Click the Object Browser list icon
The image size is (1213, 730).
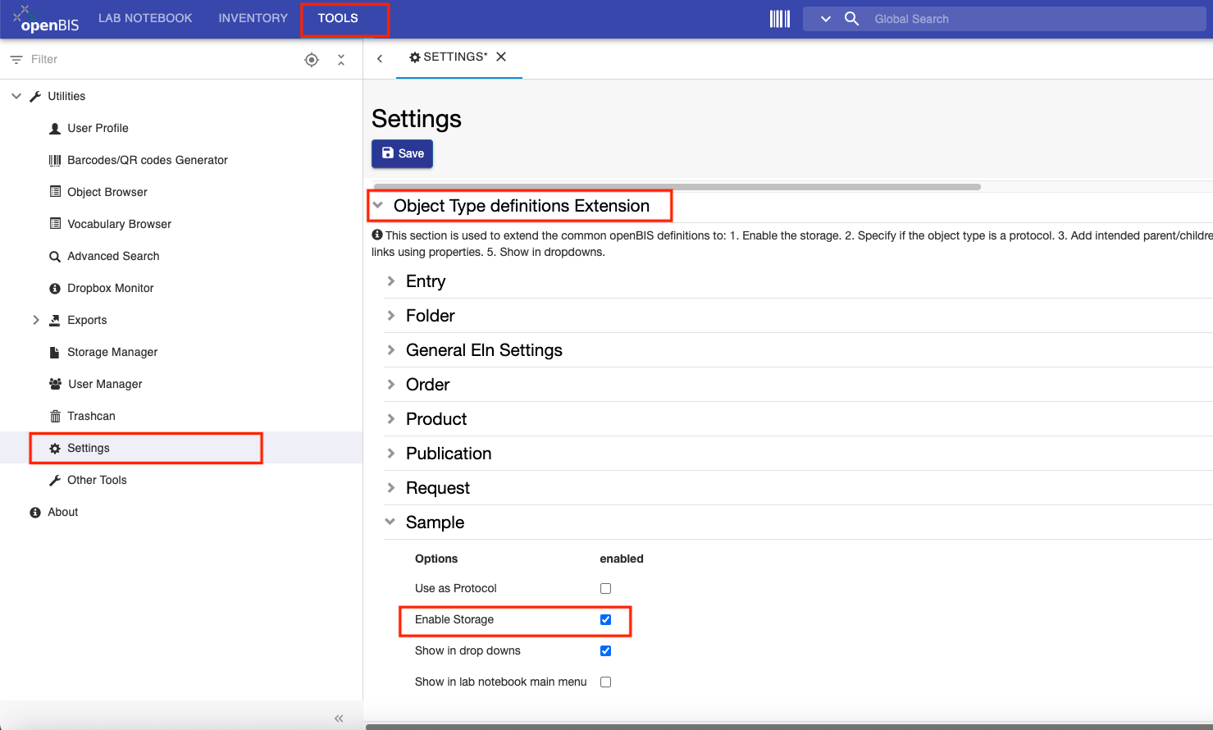click(x=55, y=191)
